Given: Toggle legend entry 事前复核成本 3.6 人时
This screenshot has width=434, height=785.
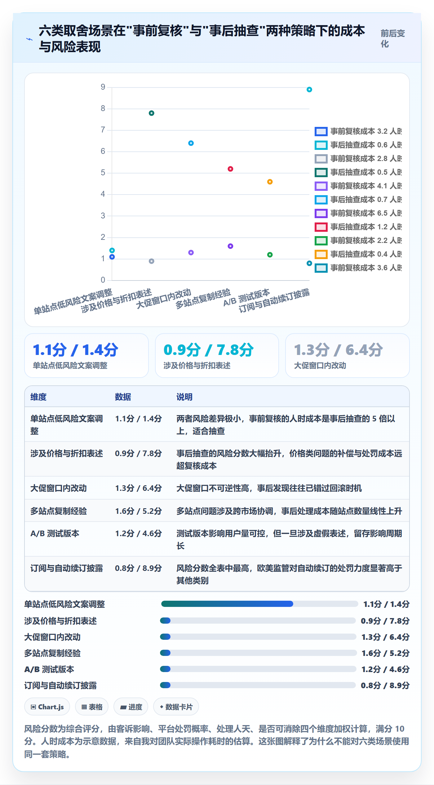Looking at the screenshot, I should point(358,268).
